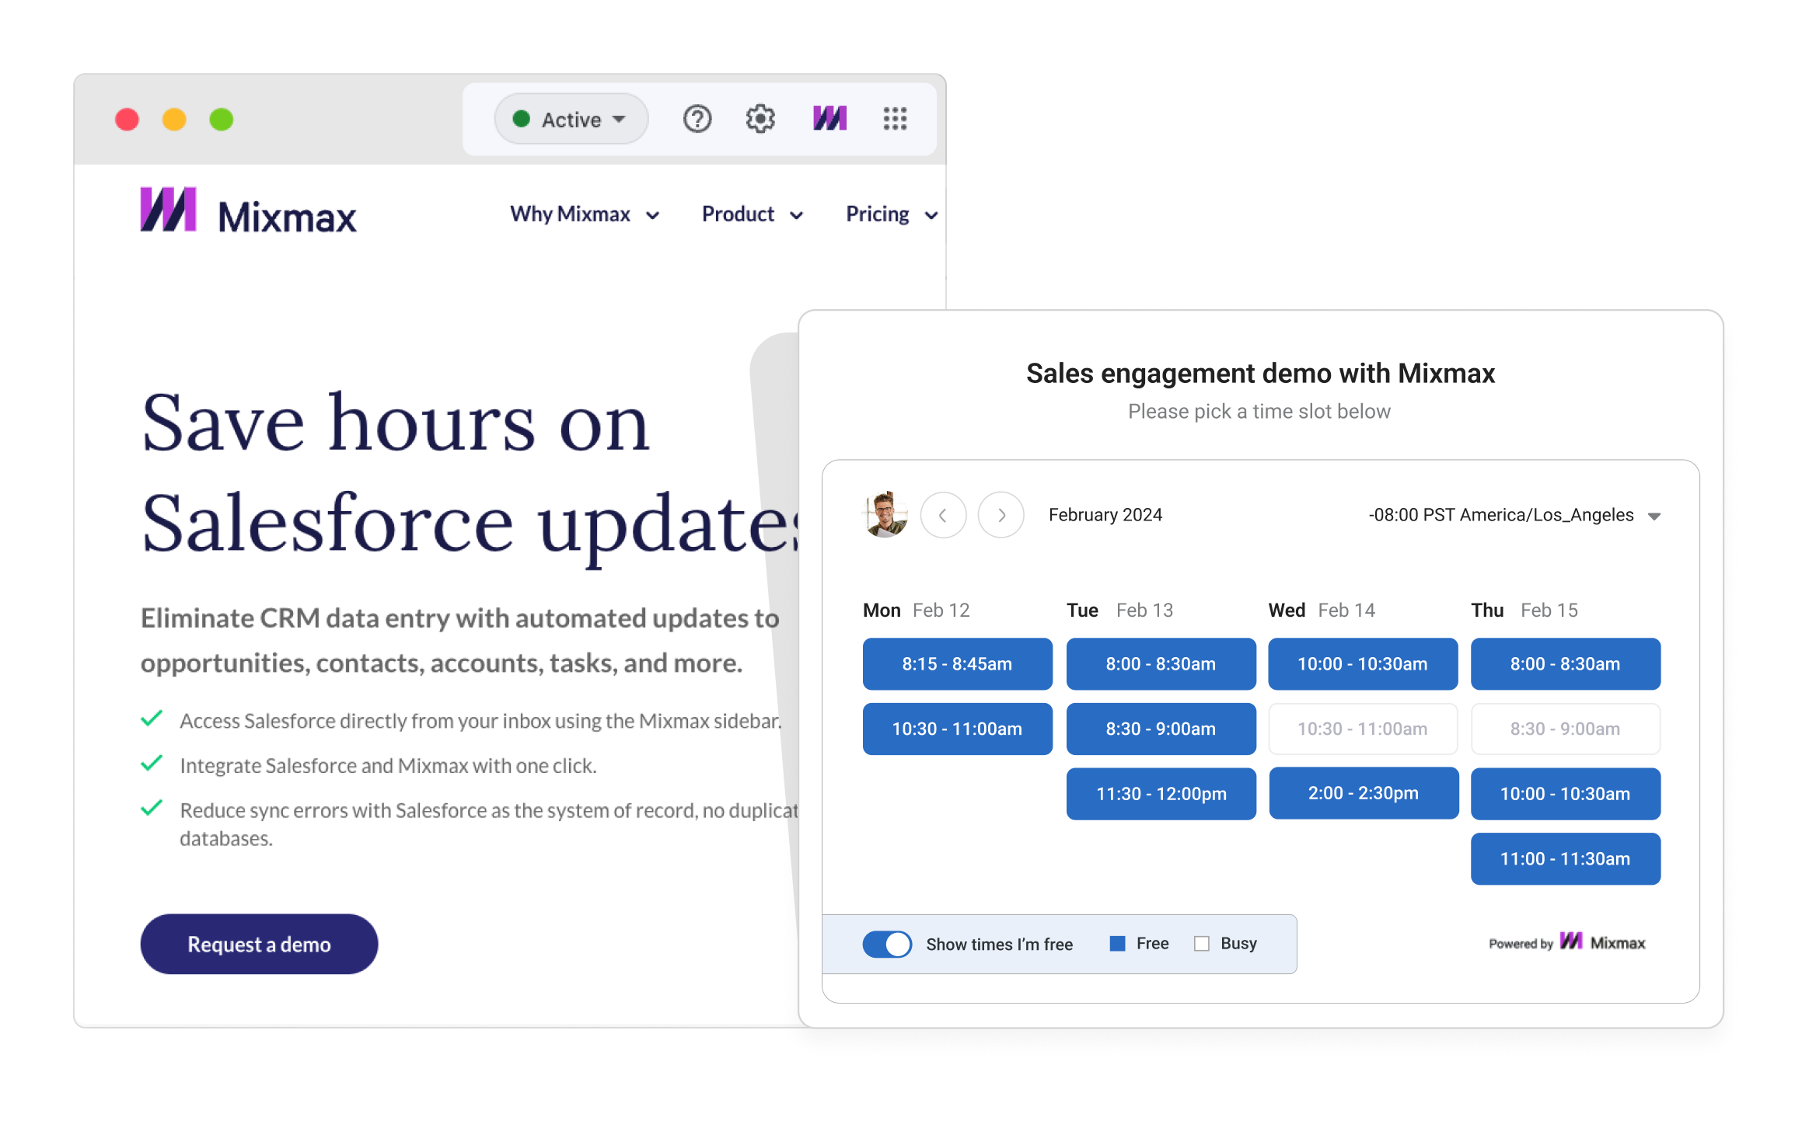Select Thursday 11:00 - 11:30am slot

click(1566, 858)
